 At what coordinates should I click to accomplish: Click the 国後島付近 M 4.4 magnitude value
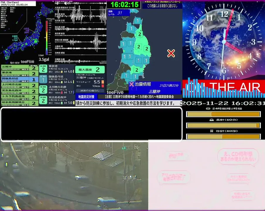[68, 82]
